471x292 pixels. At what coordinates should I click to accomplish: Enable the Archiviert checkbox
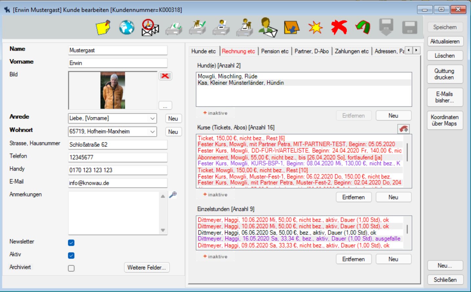coord(71,268)
